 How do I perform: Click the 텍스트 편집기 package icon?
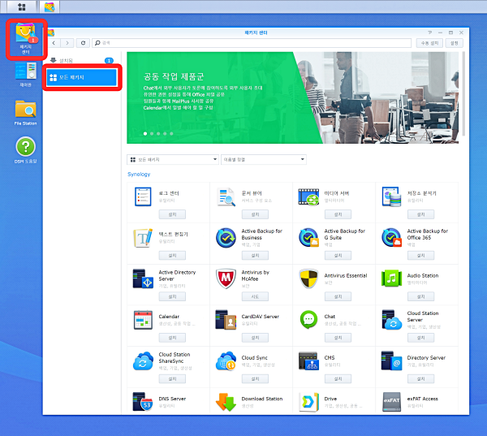(x=143, y=238)
